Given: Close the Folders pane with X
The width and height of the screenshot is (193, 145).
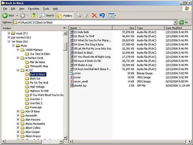Looking at the screenshot, I should 64,28.
